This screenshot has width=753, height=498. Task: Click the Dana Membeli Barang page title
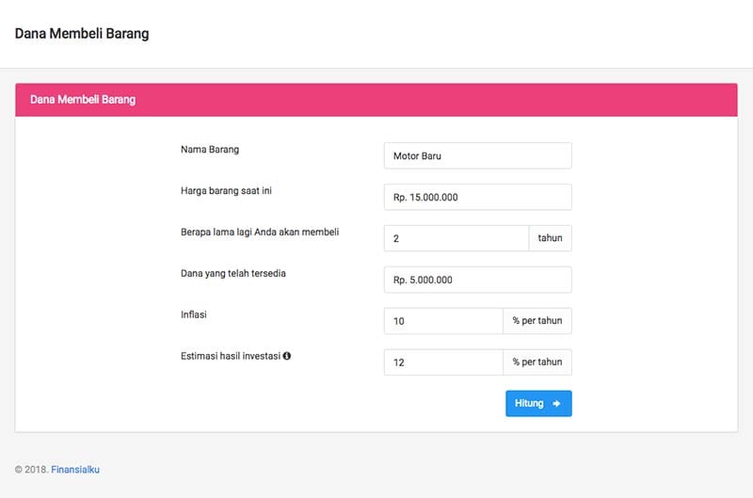82,34
